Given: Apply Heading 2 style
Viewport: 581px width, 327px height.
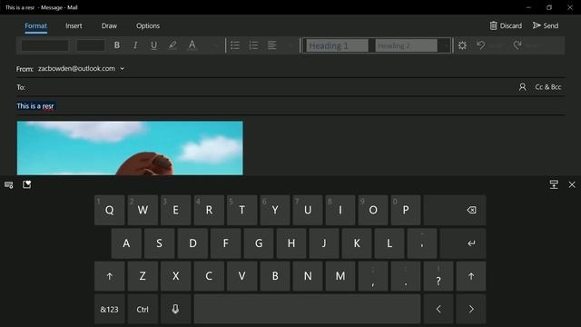Looking at the screenshot, I should [406, 45].
